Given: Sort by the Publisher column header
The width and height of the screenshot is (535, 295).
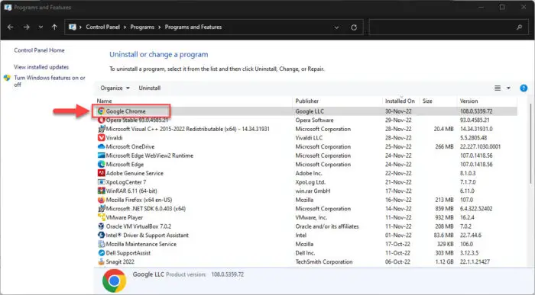Looking at the screenshot, I should click(x=307, y=101).
